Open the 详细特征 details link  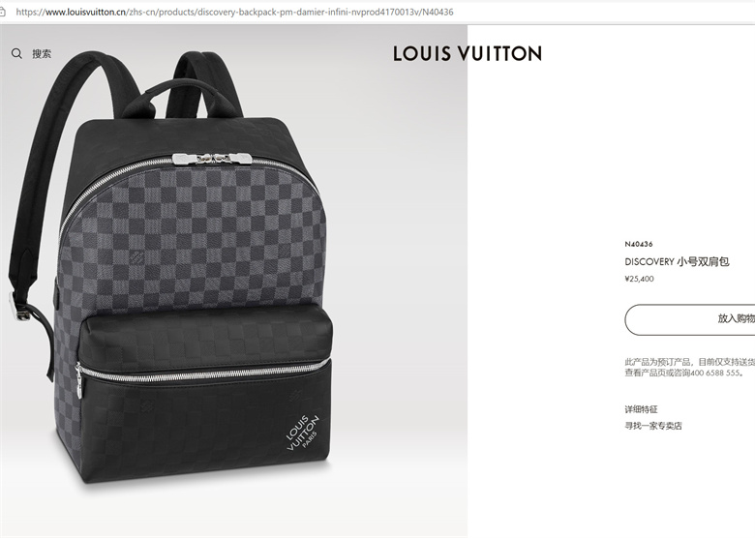tap(641, 409)
